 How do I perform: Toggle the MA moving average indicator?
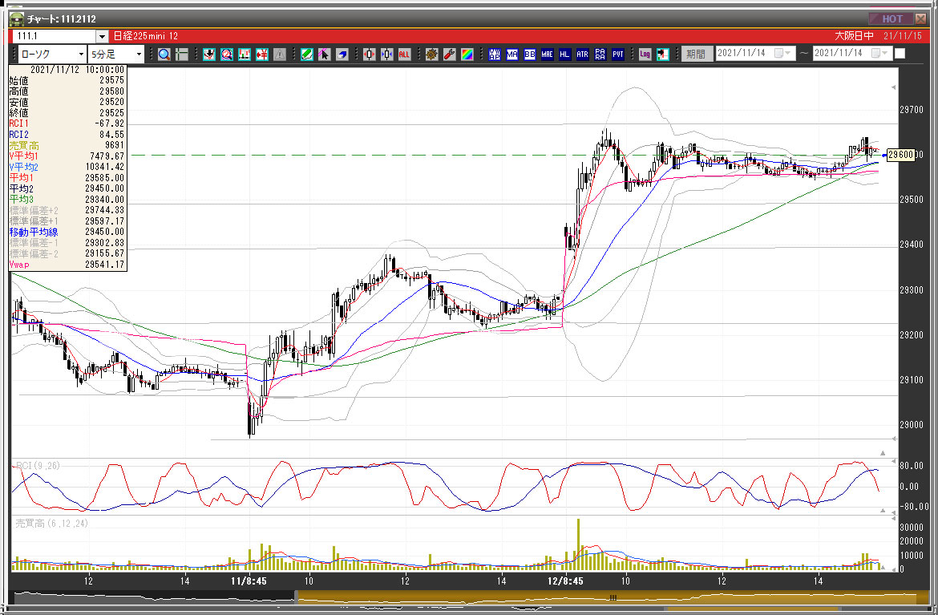click(x=512, y=54)
